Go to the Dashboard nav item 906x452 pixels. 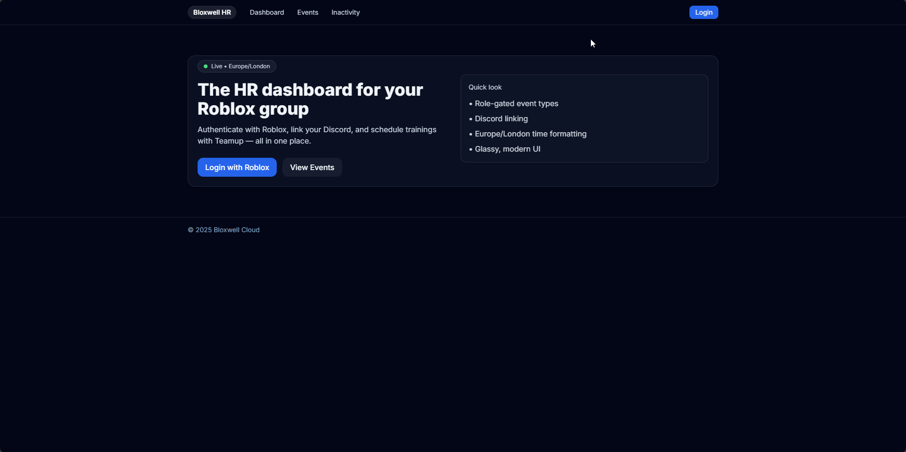[267, 12]
